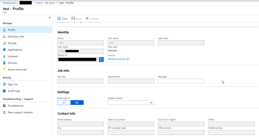Viewport: 259px width, 136px height.
Task: Click the Groups icon in sidebar
Action: click(4, 43)
